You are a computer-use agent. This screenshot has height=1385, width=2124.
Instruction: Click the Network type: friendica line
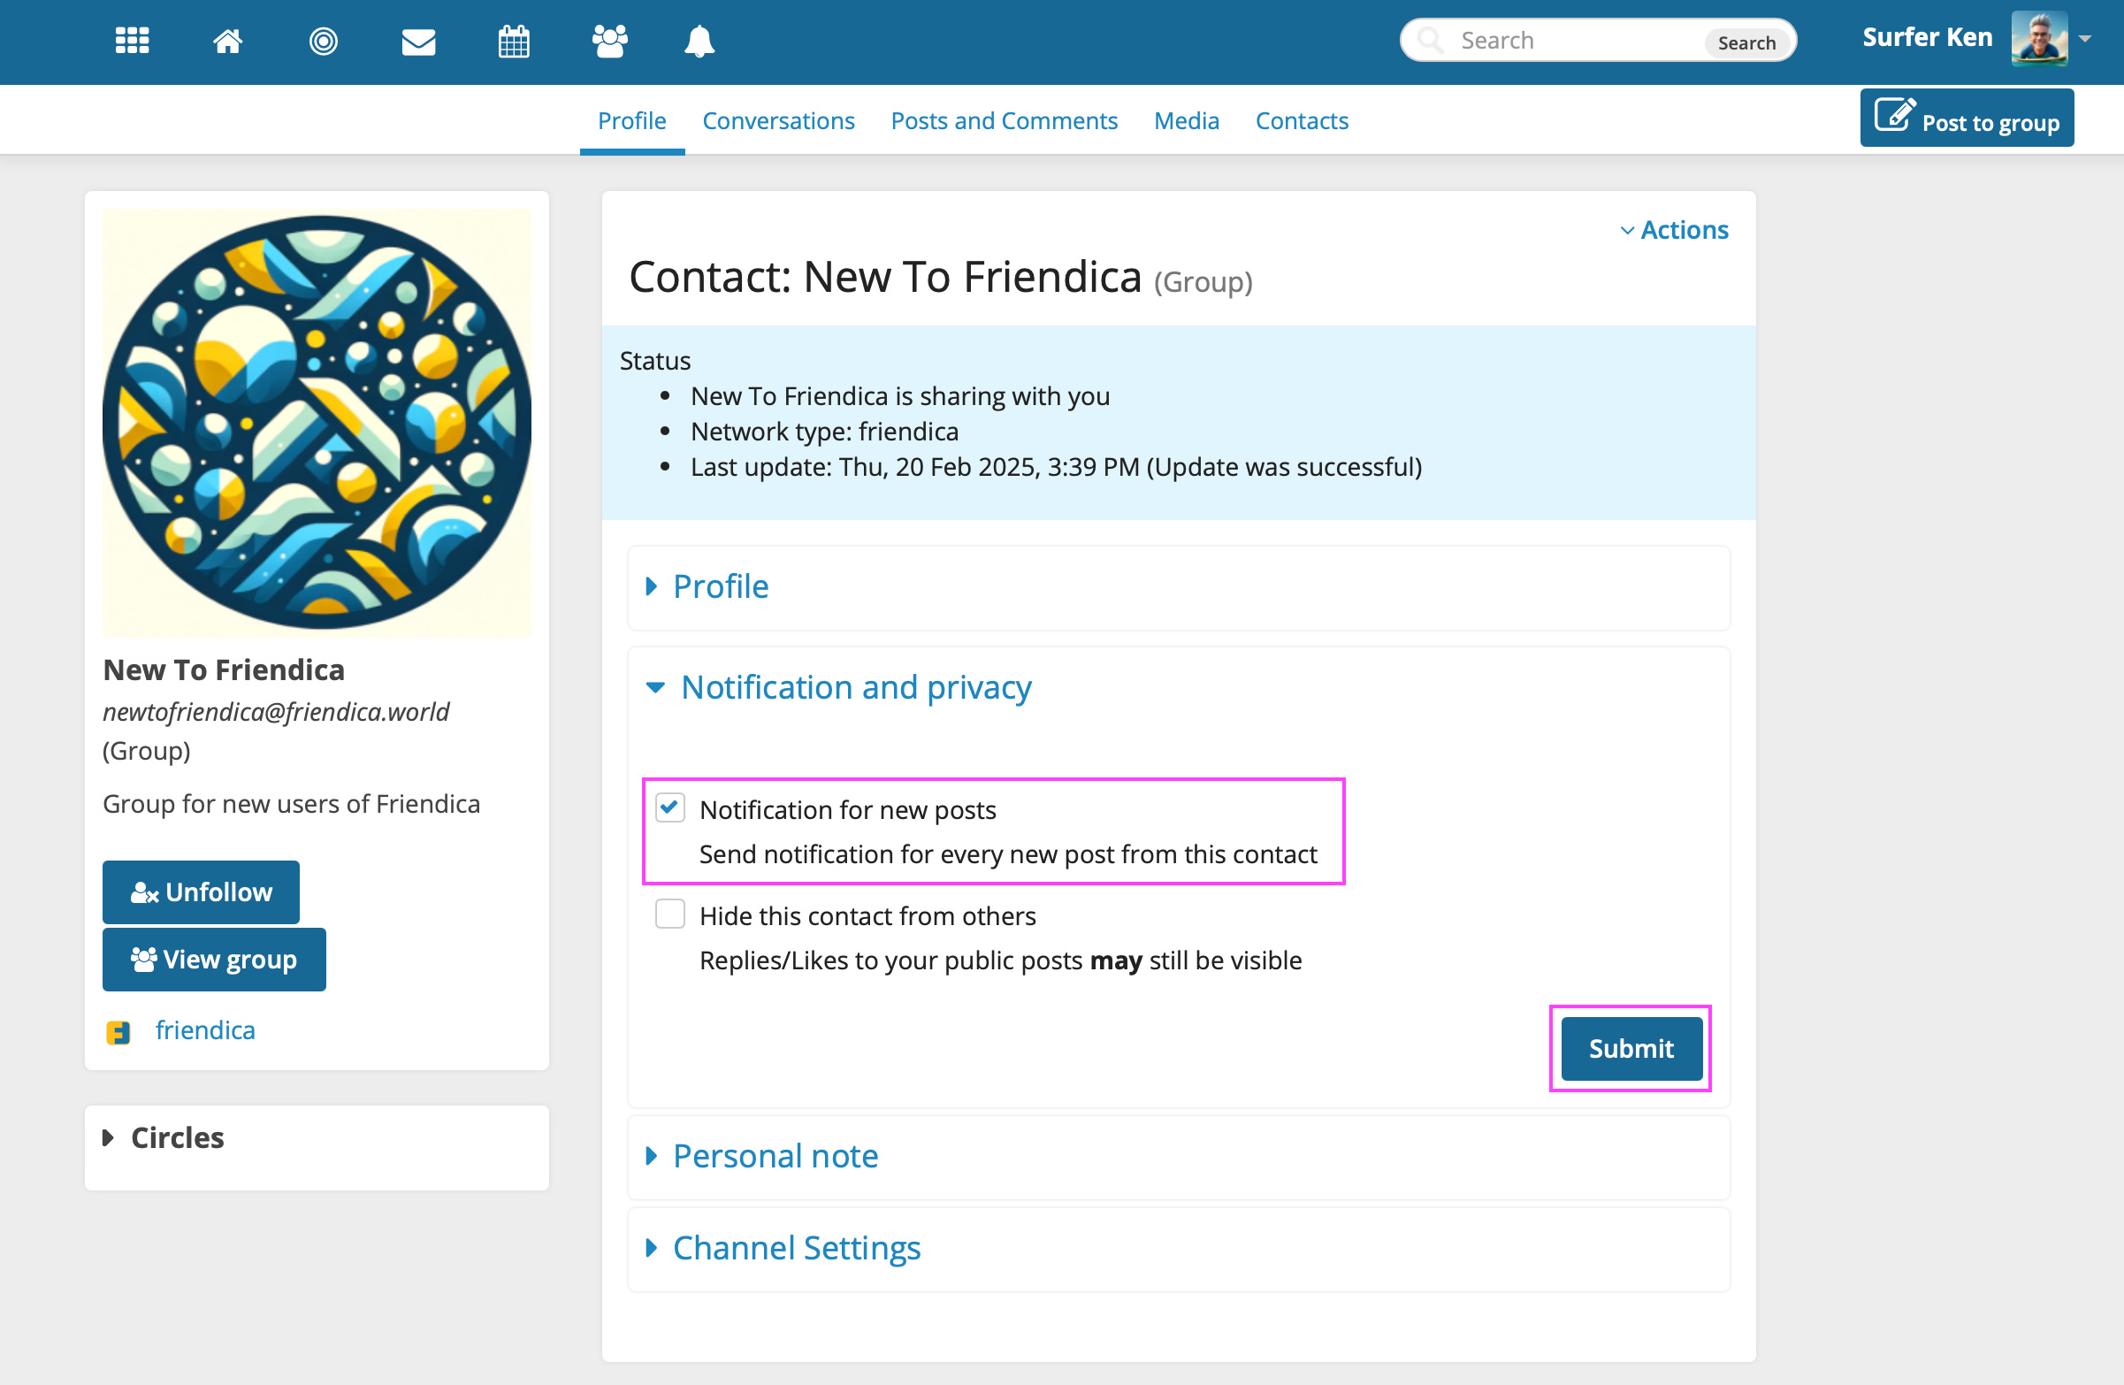(825, 431)
